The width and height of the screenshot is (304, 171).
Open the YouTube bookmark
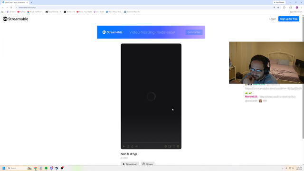[21, 12]
